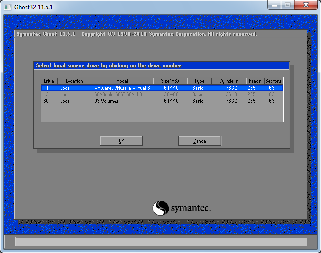Image resolution: width=321 pixels, height=253 pixels.
Task: Click the Heads column header
Action: [x=255, y=81]
